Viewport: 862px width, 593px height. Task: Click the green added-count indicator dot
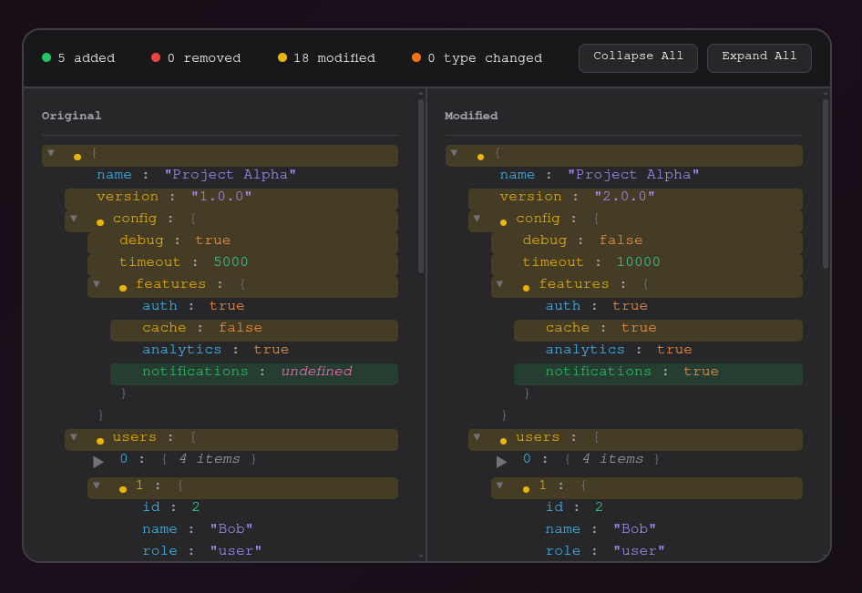pyautogui.click(x=45, y=57)
